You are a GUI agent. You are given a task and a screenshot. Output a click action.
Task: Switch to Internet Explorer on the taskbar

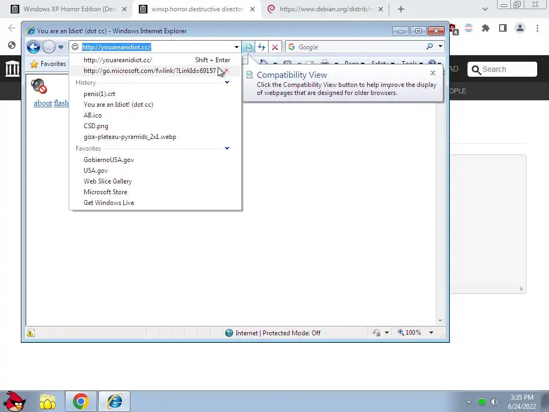(x=115, y=401)
